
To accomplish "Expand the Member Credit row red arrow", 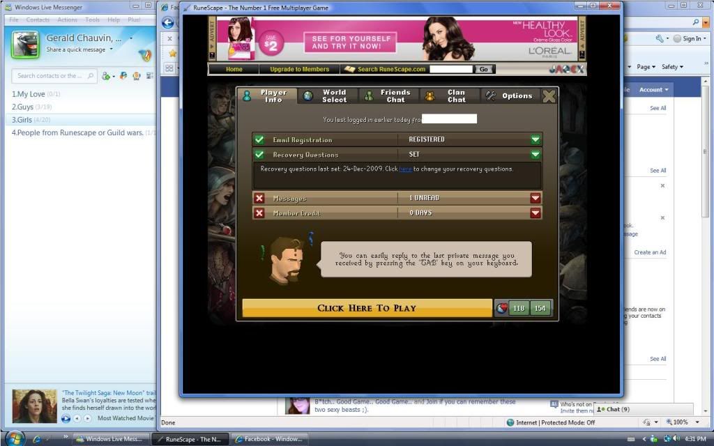I will tap(535, 213).
